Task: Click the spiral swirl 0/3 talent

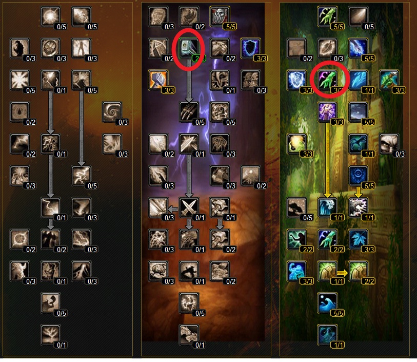Action: tap(112, 111)
